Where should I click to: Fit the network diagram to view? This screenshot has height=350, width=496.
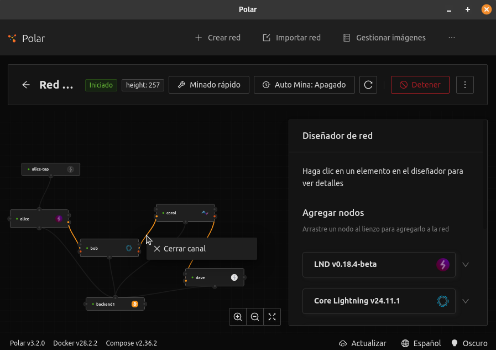point(272,317)
